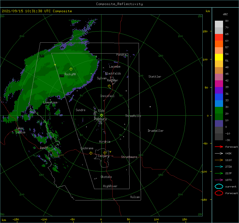The height and width of the screenshot is (223, 239).
Task: Click the Airdrie label
Action: coord(105,142)
